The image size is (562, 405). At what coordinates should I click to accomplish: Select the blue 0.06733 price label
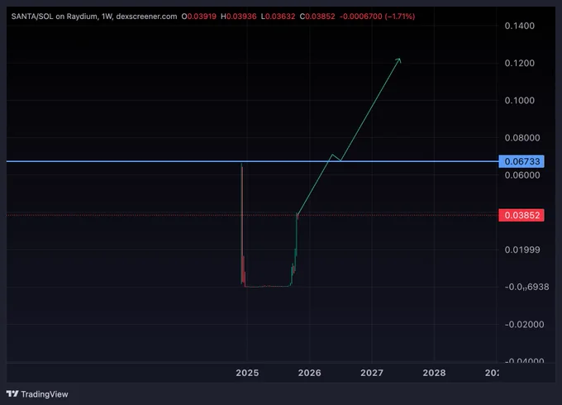click(x=522, y=162)
